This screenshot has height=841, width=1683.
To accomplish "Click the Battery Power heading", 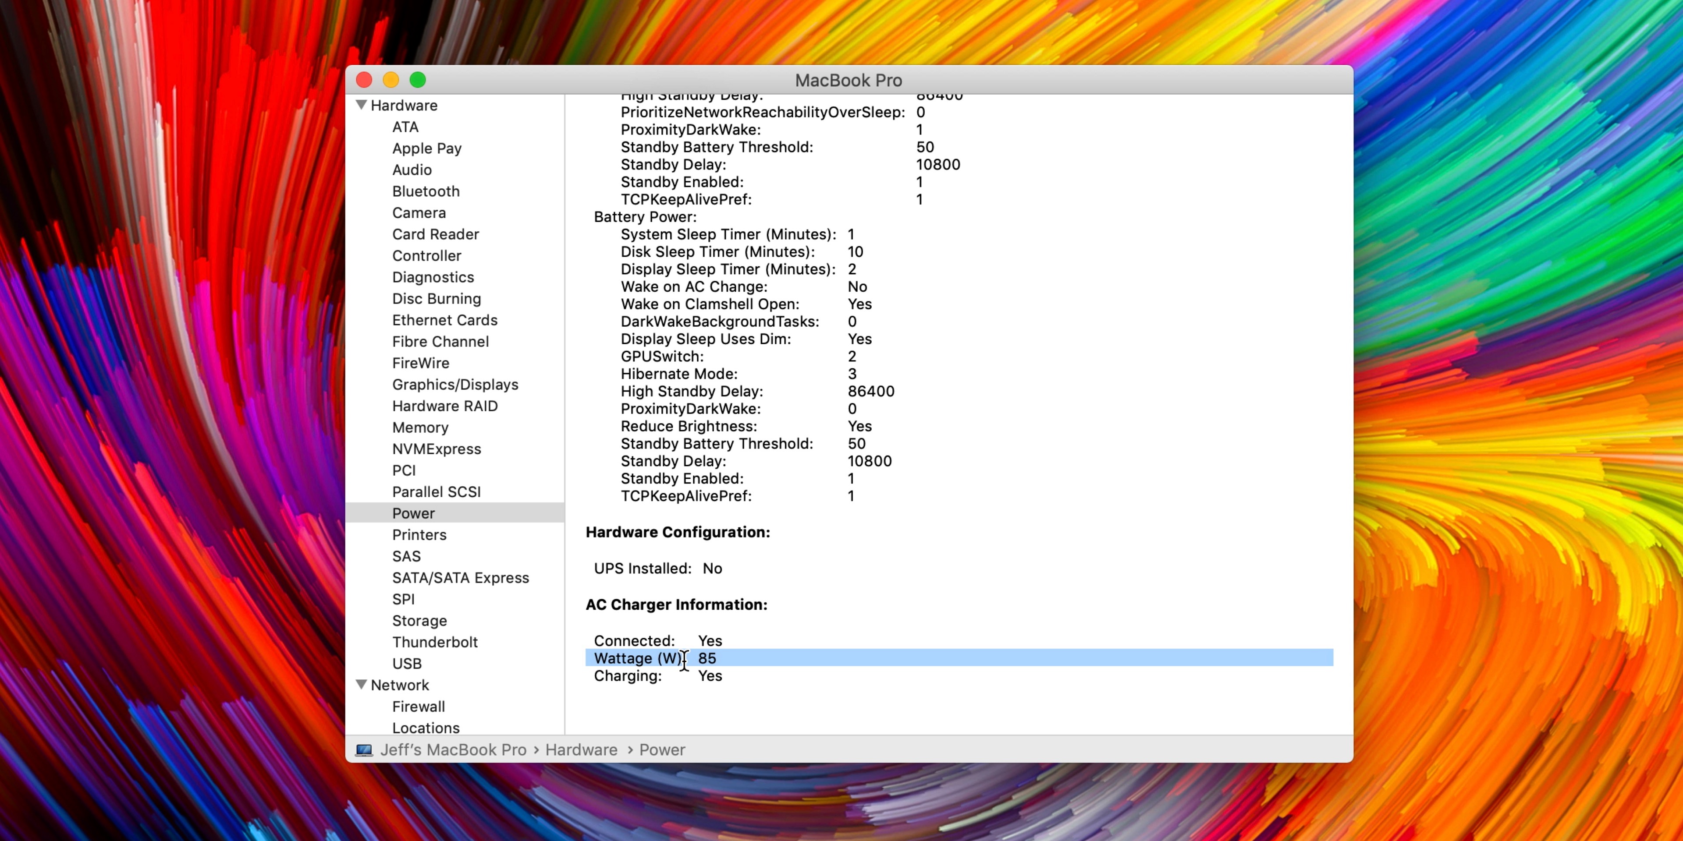I will (645, 217).
